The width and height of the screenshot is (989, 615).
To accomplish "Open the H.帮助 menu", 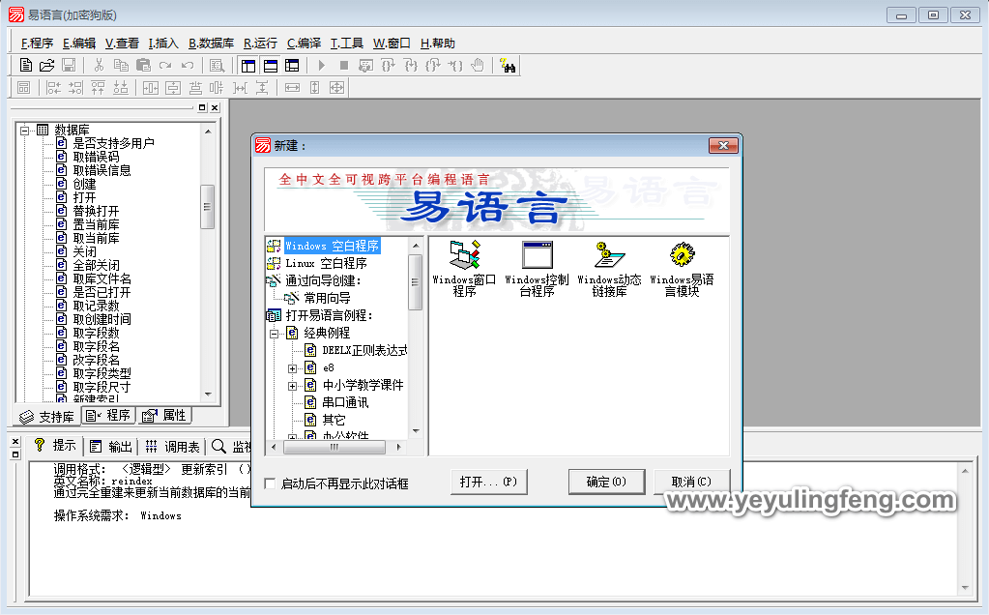I will [x=437, y=43].
